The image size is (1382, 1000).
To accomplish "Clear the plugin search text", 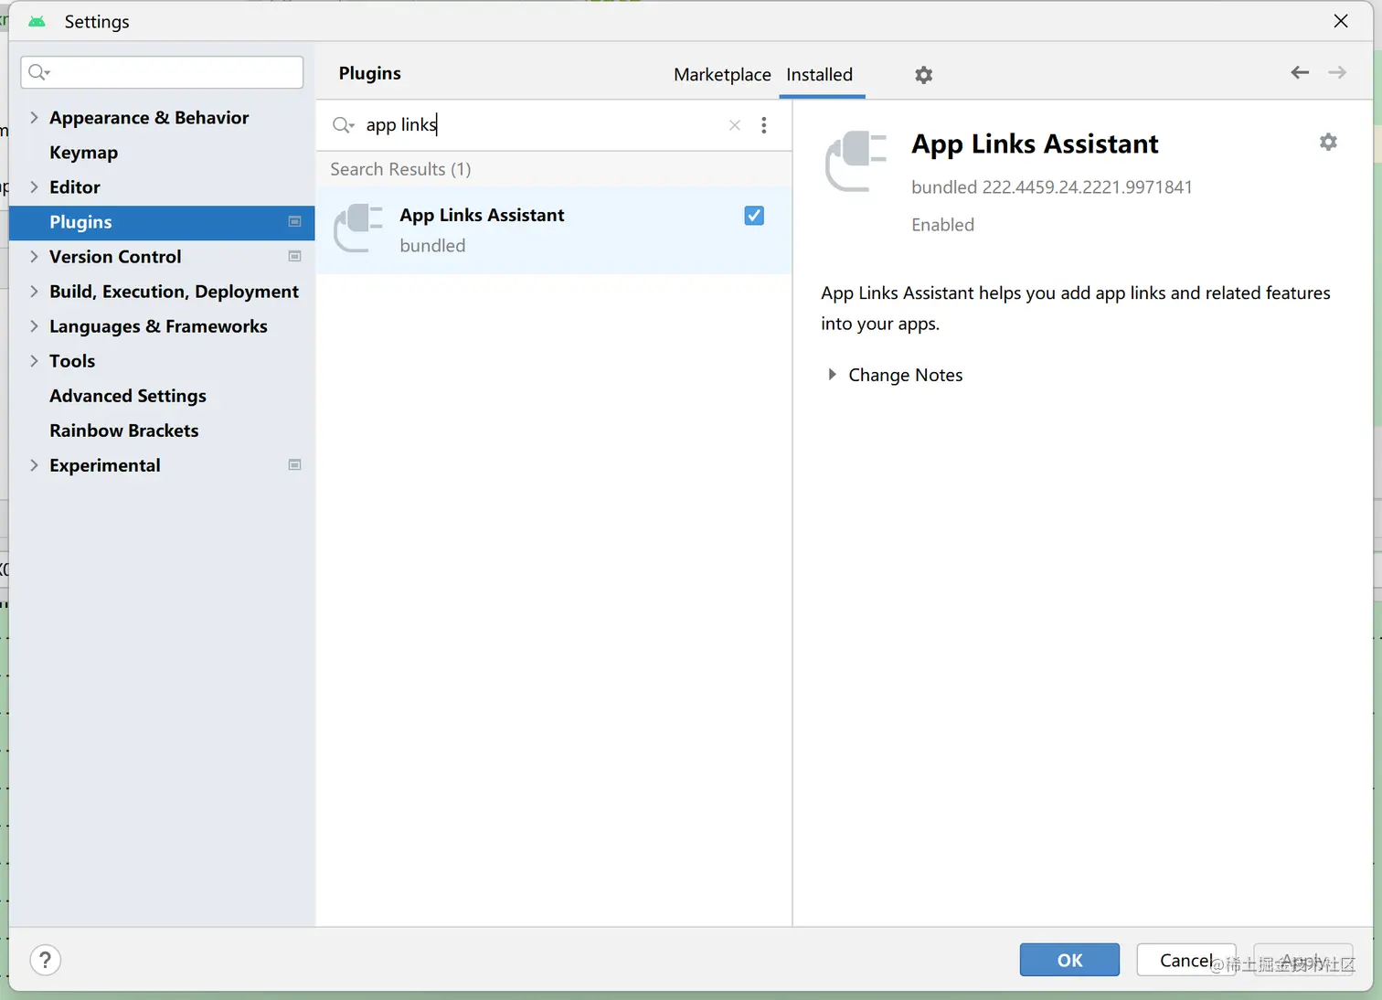I will click(735, 125).
